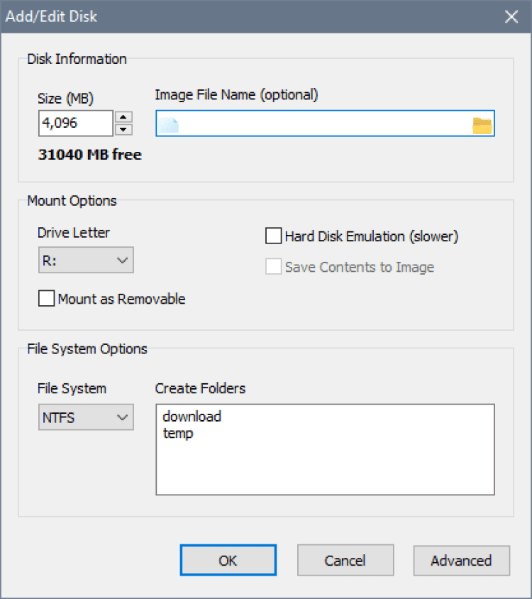This screenshot has height=599, width=532.
Task: Increase disk size with up spinner arrow
Action: click(x=123, y=118)
